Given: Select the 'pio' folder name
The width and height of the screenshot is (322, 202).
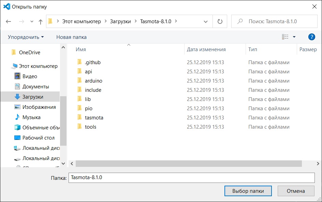Looking at the screenshot, I should tap(88, 109).
